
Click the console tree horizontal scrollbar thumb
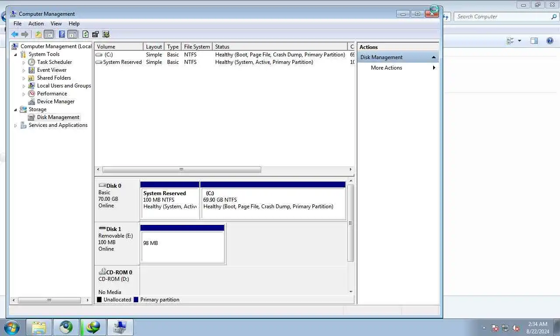[49, 300]
